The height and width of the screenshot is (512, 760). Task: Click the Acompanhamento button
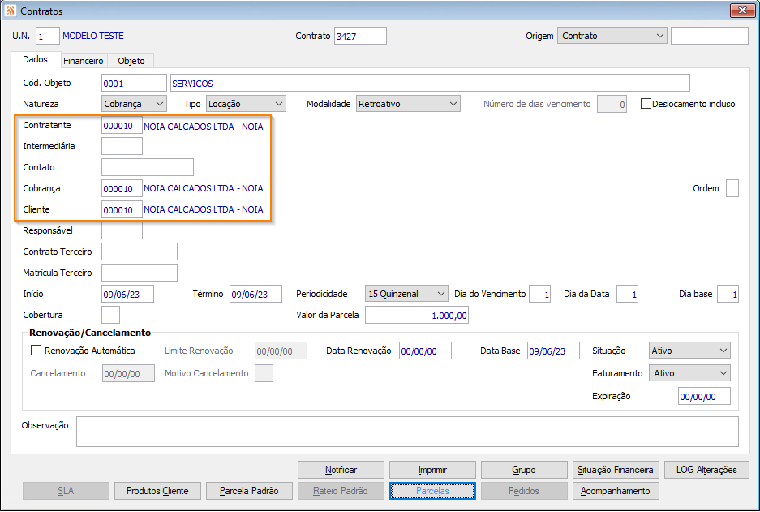click(616, 491)
